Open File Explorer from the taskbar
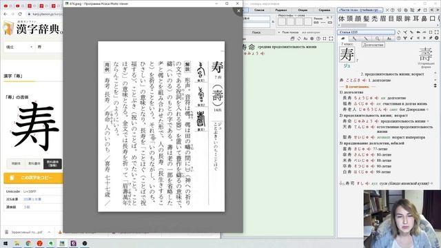The image size is (441, 248). coord(17,243)
